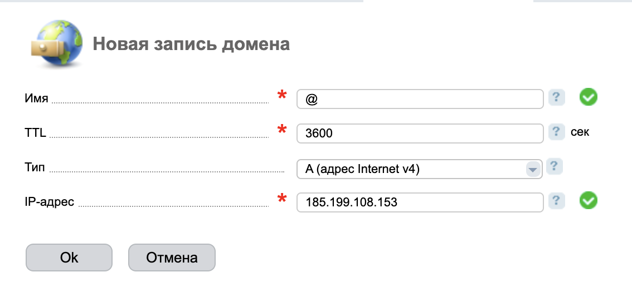This screenshot has width=632, height=287.
Task: Select the IP-адрес input field
Action: pos(420,202)
